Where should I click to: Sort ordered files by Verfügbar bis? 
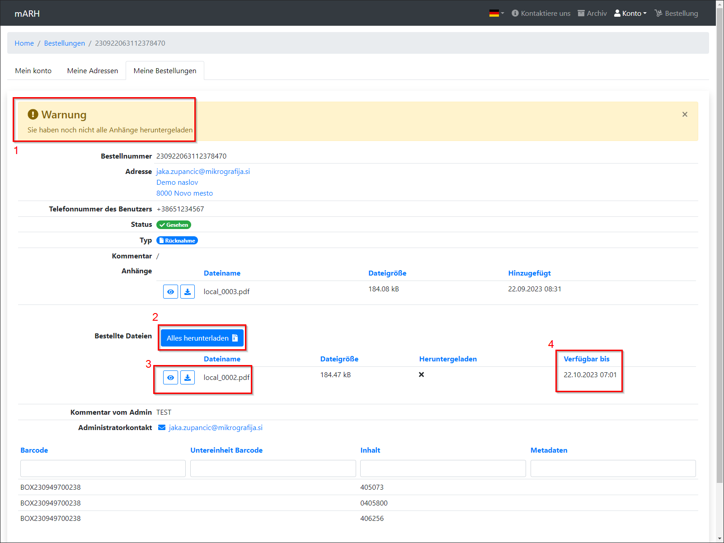pos(586,359)
